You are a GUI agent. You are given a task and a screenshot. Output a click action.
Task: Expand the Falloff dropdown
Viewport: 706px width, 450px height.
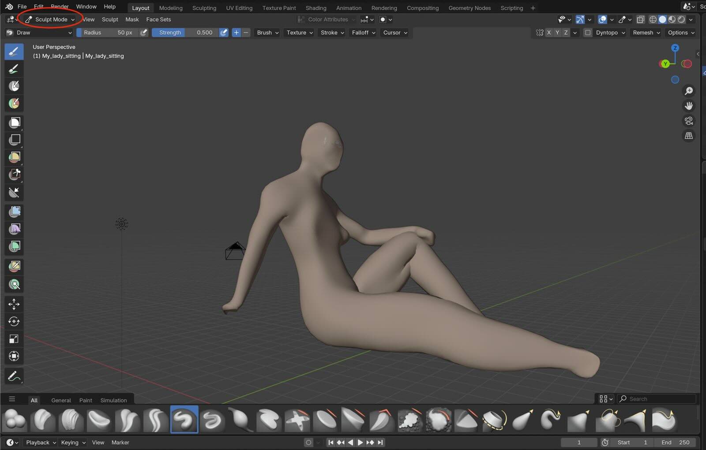point(363,33)
